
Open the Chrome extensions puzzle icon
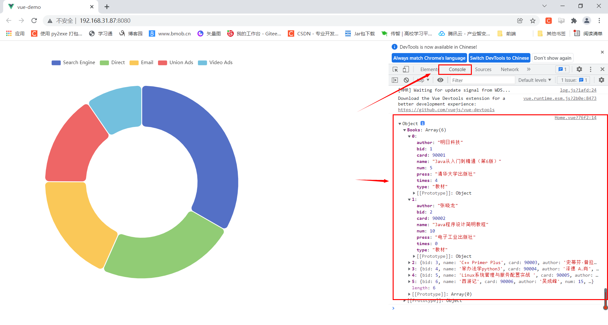tap(574, 21)
